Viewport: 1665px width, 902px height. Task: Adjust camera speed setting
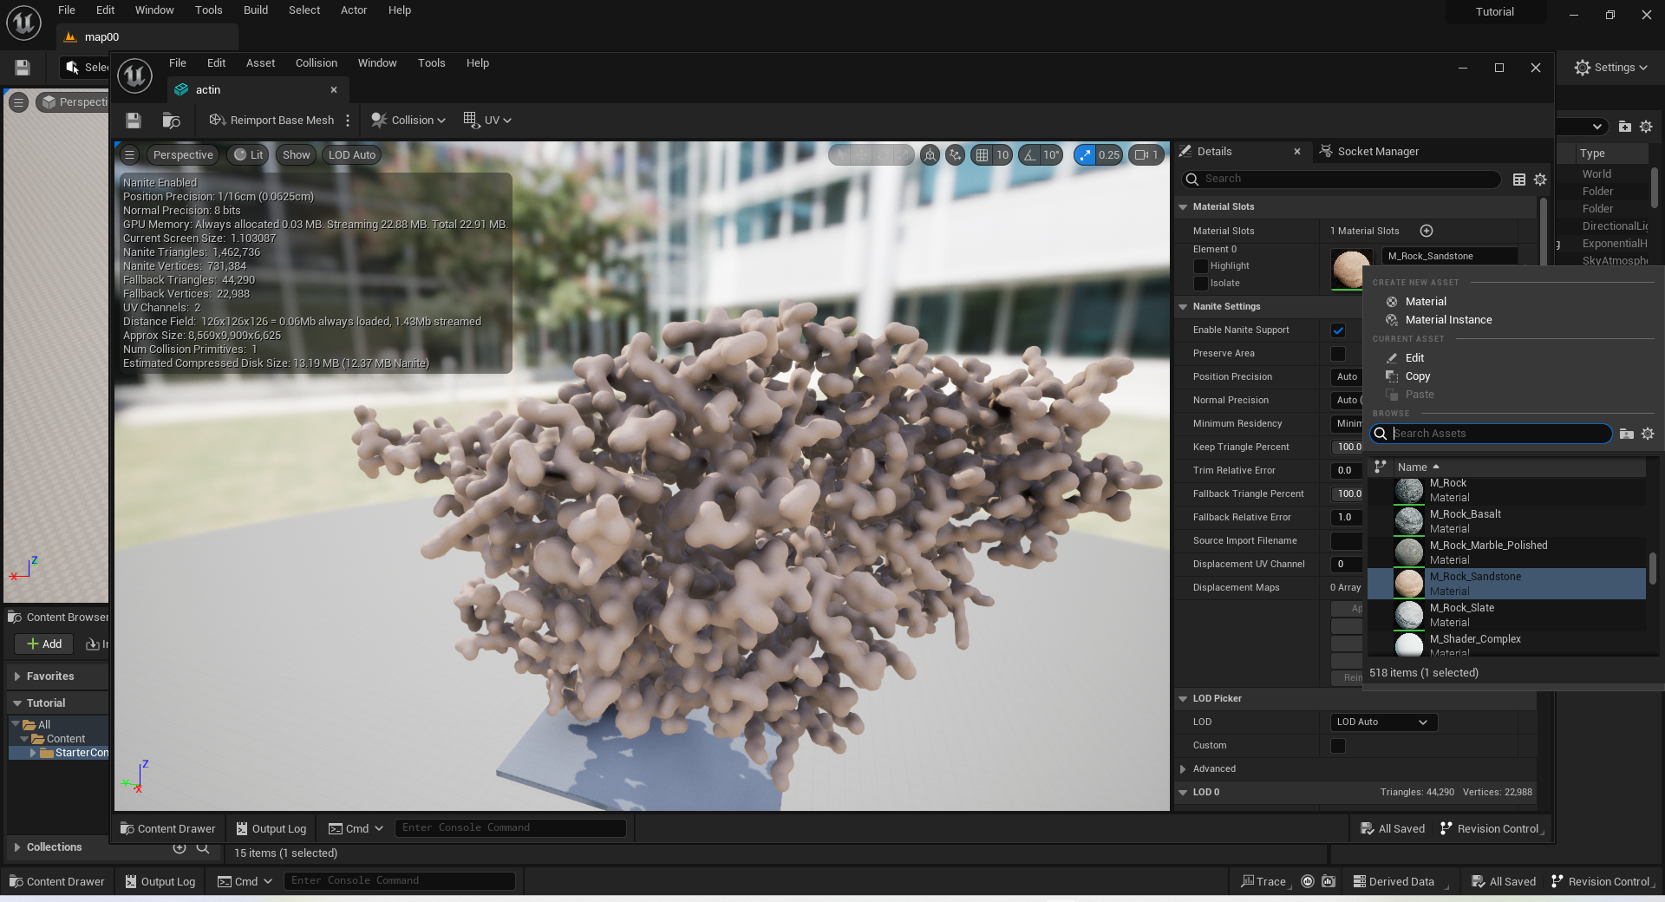click(1146, 155)
